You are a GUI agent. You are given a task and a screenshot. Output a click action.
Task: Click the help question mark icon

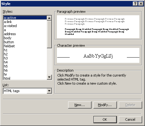[x=135, y=4]
